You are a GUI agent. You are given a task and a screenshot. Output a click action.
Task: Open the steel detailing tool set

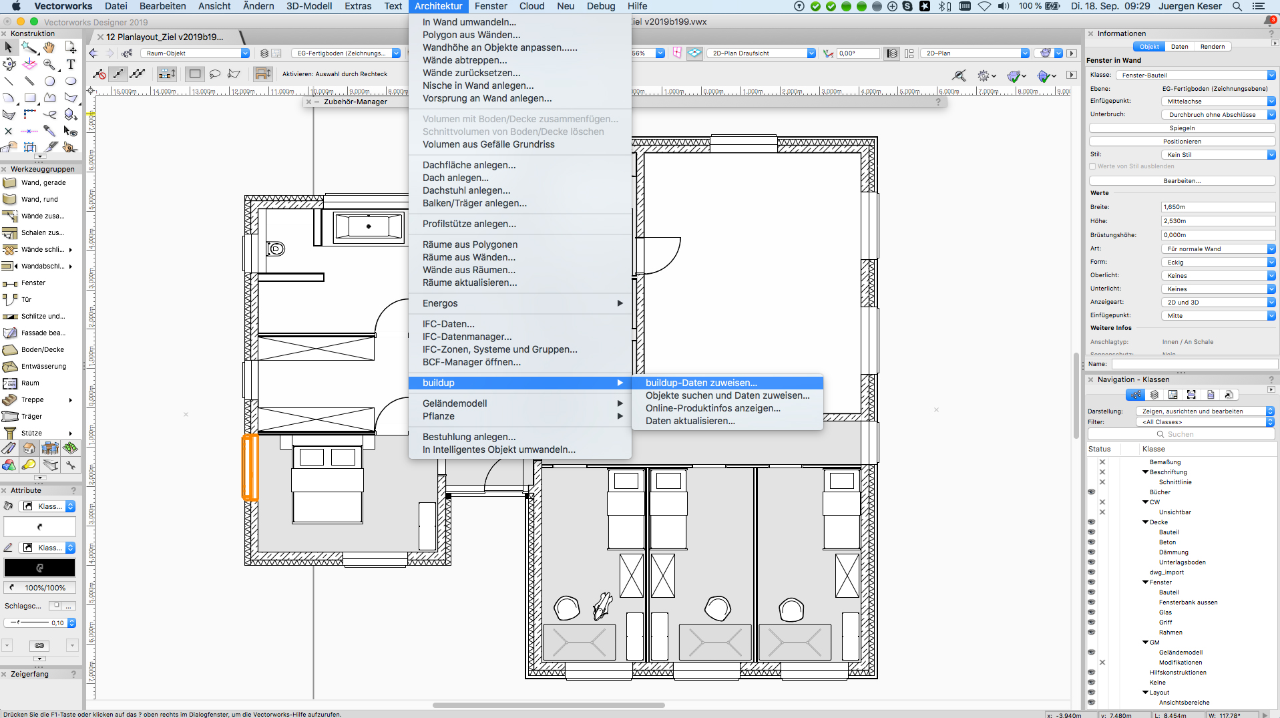pos(49,465)
